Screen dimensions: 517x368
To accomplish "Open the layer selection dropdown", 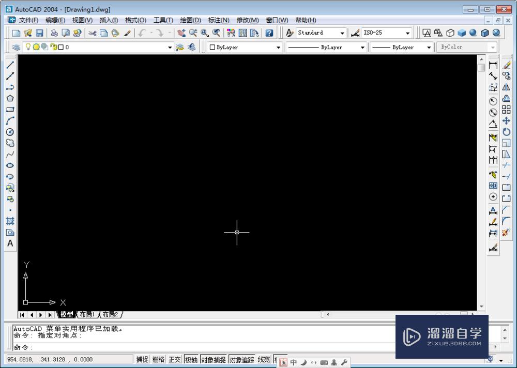I will click(170, 47).
